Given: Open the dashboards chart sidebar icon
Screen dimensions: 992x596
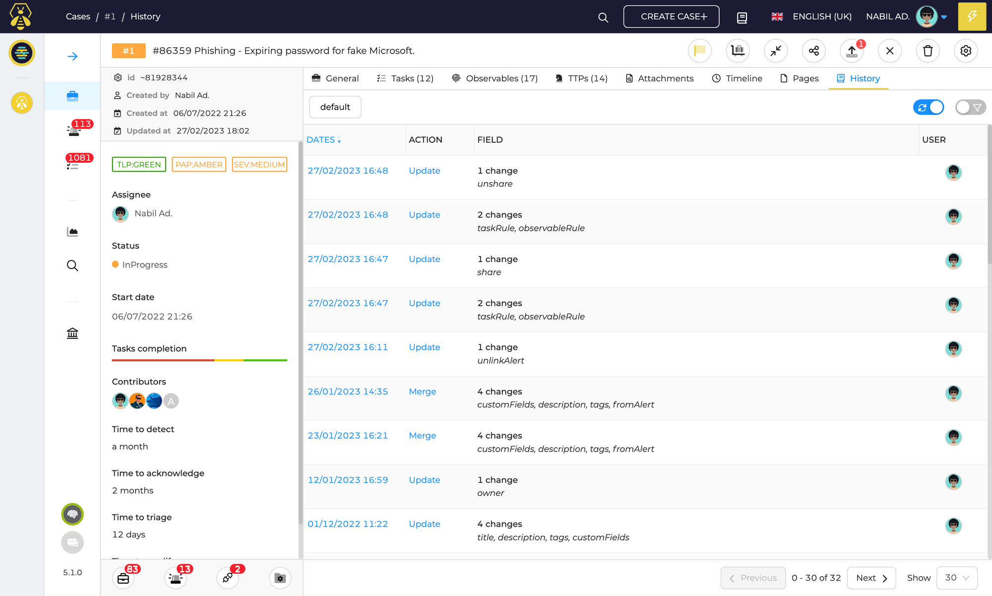Looking at the screenshot, I should 72,232.
